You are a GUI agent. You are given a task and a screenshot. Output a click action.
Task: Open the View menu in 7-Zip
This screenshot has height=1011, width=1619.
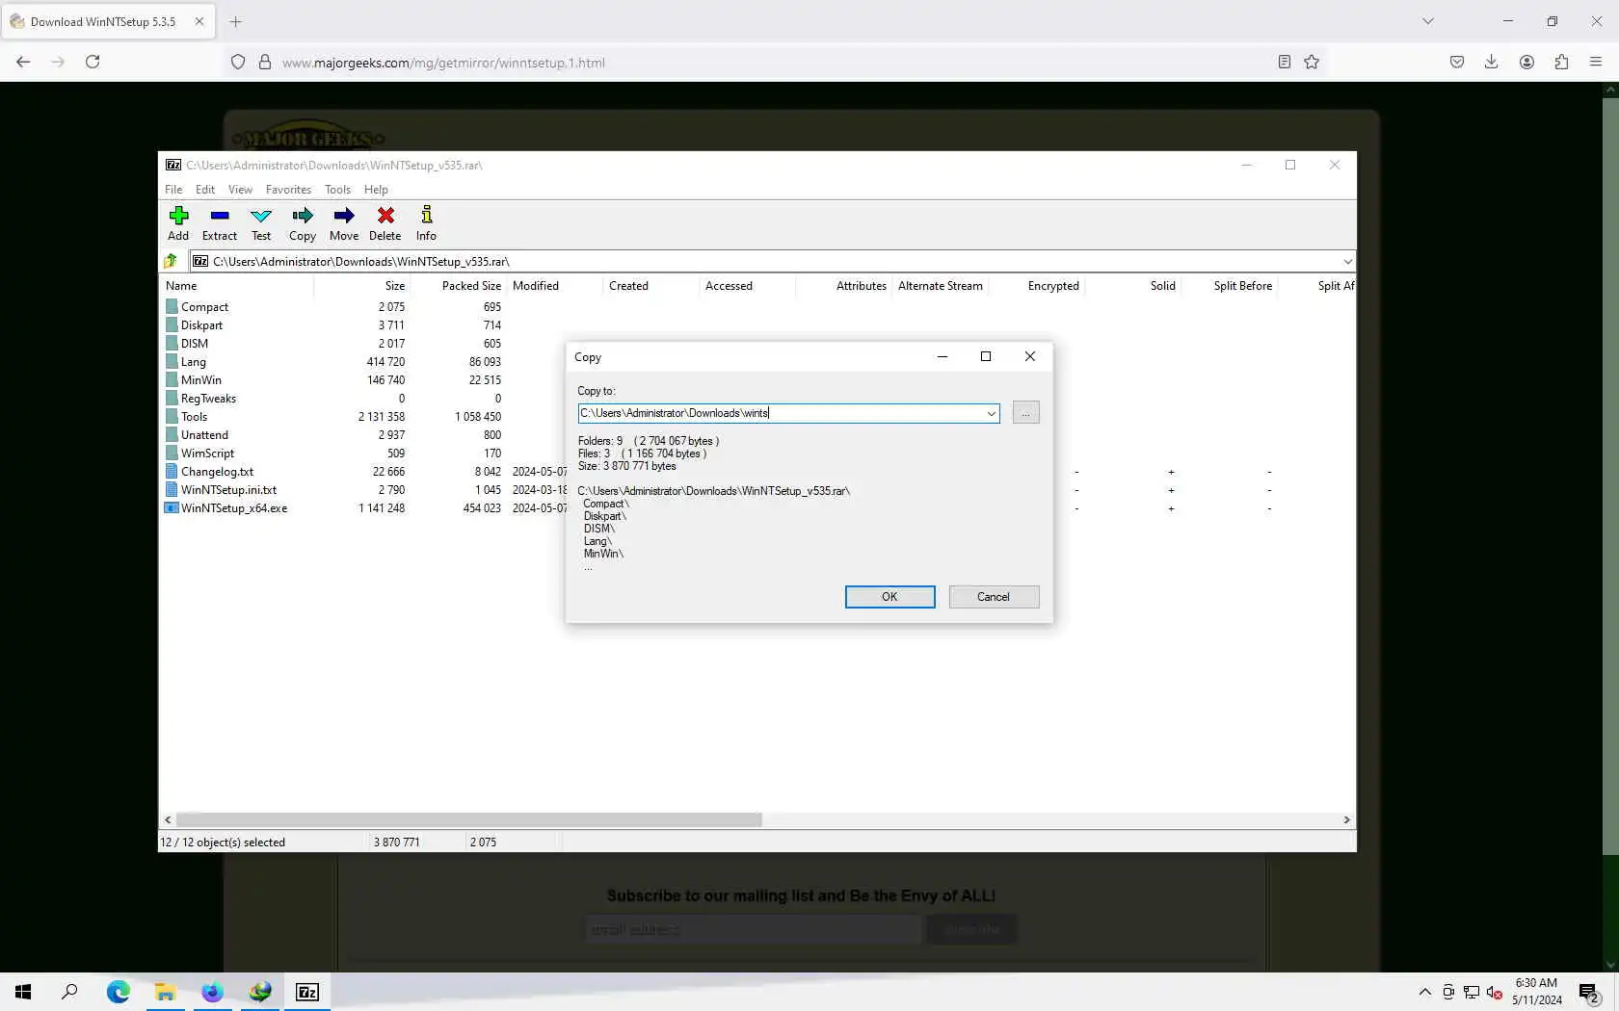click(x=240, y=190)
